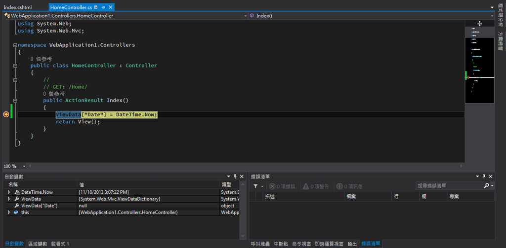Click the breakpoint marker in the margin
Screen dimensions: 506x248
(x=6, y=114)
